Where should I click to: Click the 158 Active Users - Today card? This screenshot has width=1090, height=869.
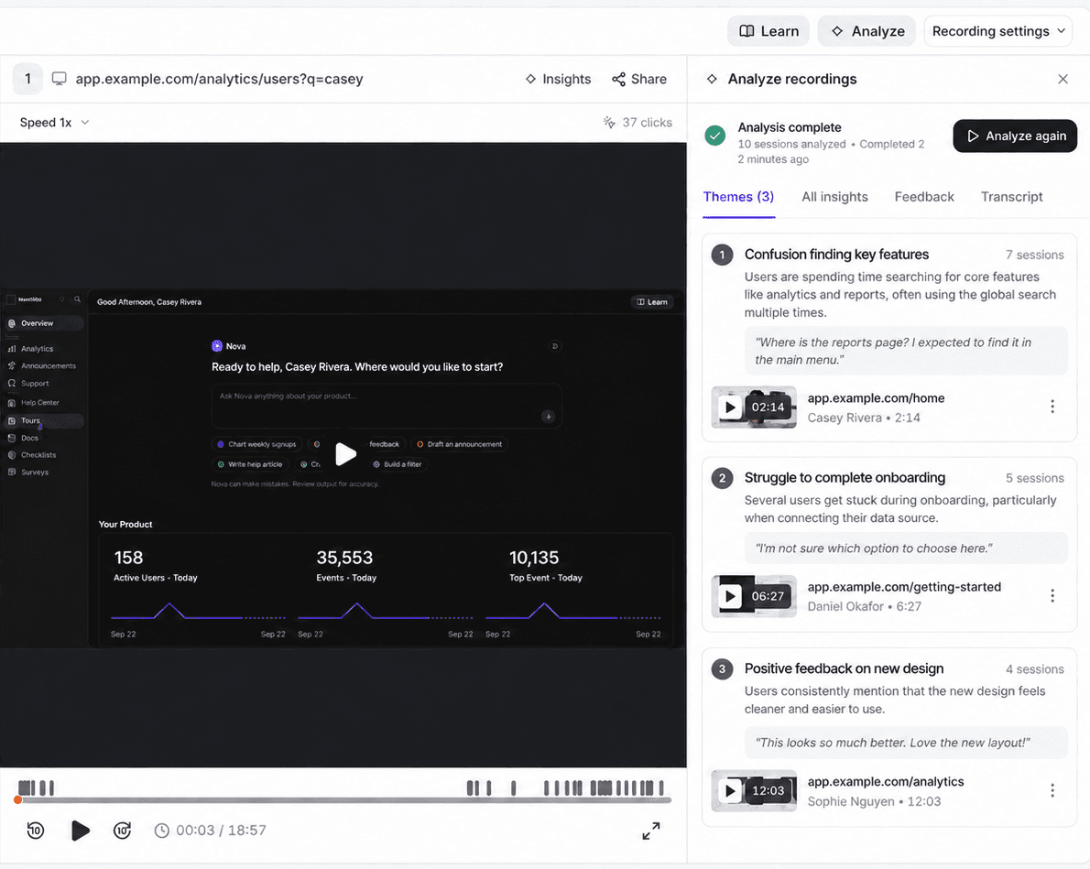tap(198, 591)
